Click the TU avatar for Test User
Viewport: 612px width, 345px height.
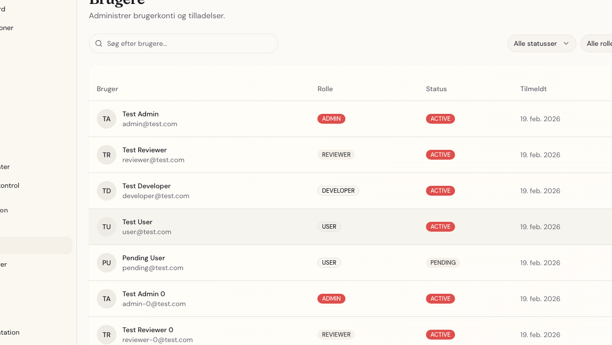pyautogui.click(x=107, y=227)
